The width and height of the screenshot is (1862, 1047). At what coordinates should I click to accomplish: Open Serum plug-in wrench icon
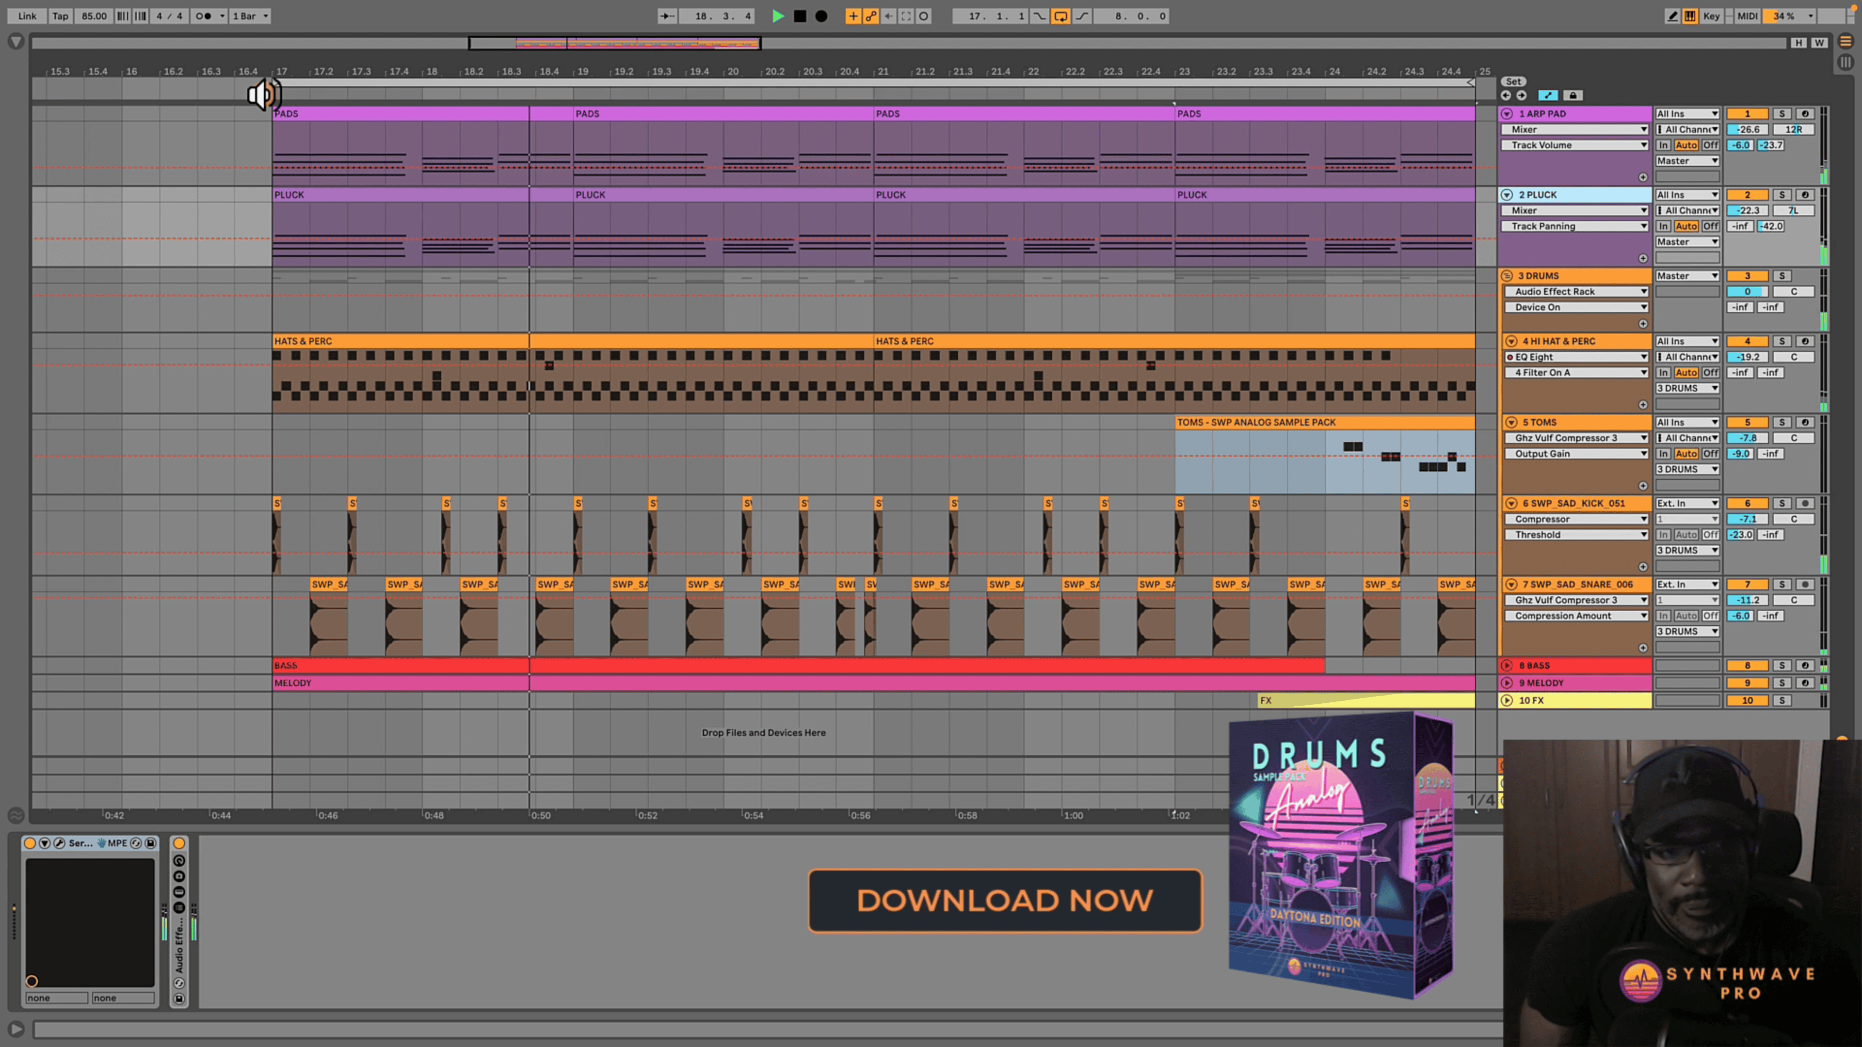point(59,843)
